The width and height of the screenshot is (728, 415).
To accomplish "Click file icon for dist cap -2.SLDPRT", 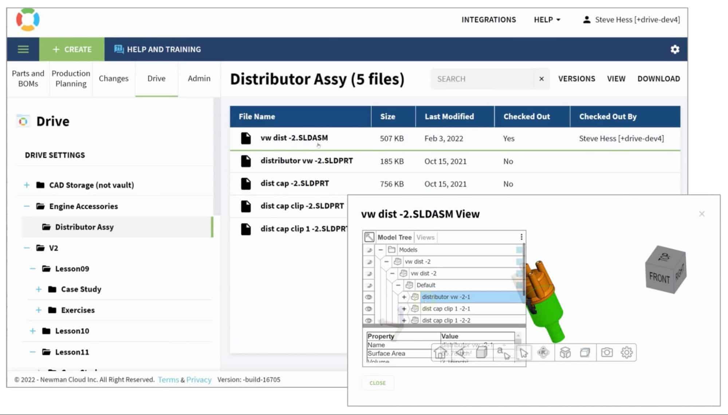I will [x=246, y=184].
